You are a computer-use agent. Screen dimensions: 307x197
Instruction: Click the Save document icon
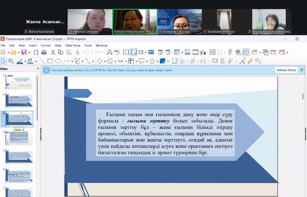[x=24, y=52]
